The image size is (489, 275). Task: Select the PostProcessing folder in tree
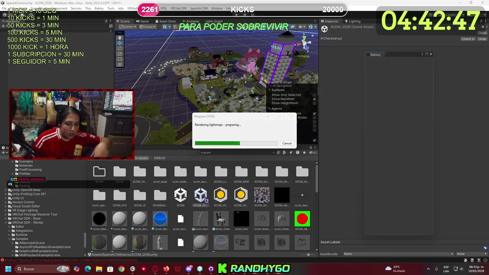(30, 170)
